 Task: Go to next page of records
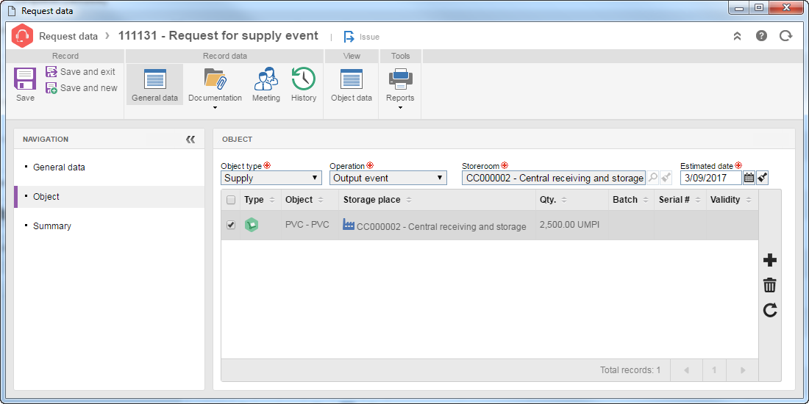(743, 370)
